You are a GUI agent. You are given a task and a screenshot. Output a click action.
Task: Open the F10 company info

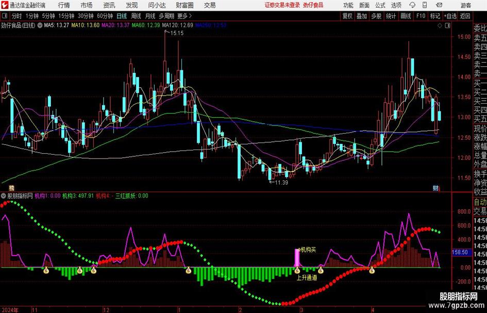(421, 16)
